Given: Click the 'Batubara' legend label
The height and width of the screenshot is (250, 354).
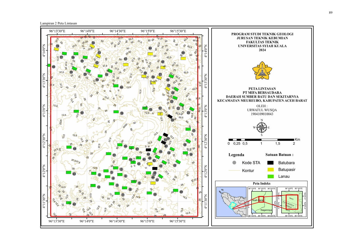Looking at the screenshot, I should 286,163.
